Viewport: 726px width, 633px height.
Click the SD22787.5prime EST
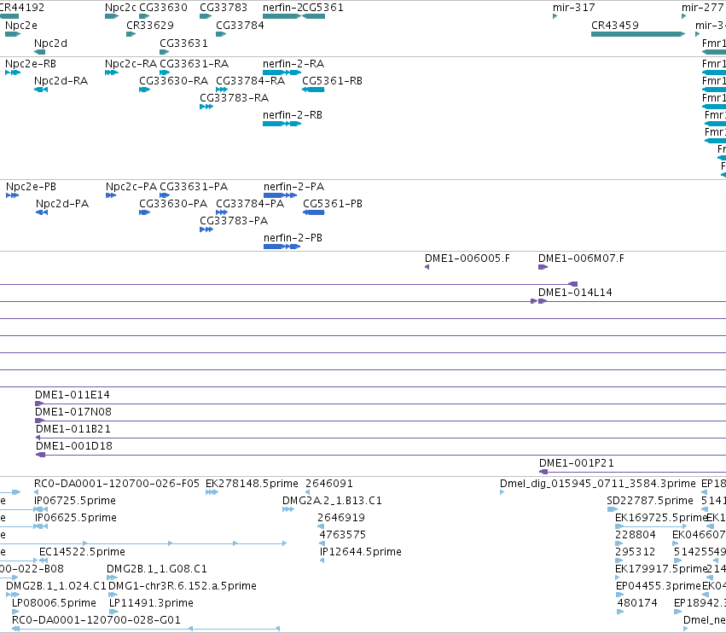pos(612,509)
